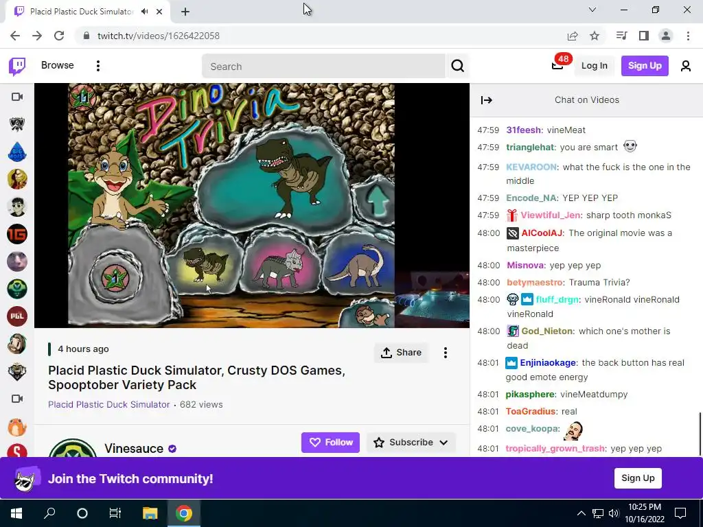Open the Windows notification center
The image size is (703, 527).
point(680,513)
